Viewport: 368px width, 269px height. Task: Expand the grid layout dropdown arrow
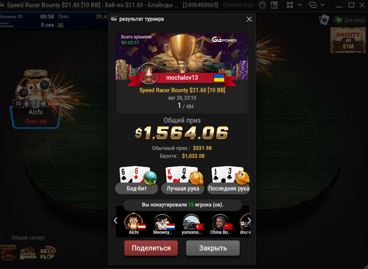(300, 5)
